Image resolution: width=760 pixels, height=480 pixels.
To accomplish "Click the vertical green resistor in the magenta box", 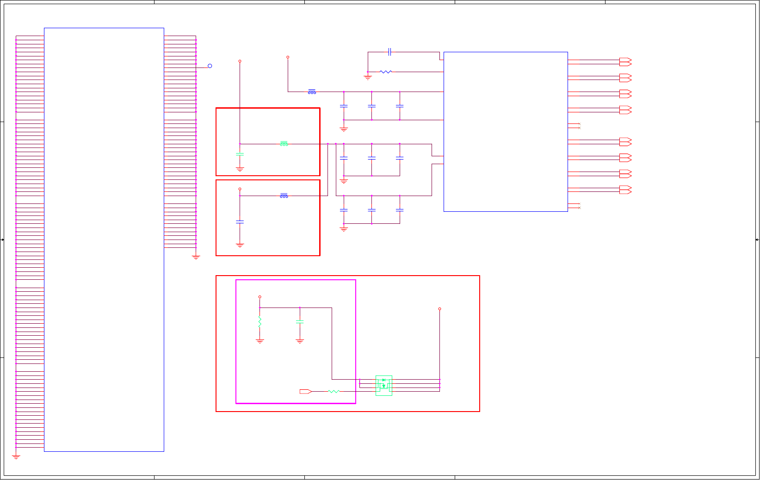I will coord(260,322).
